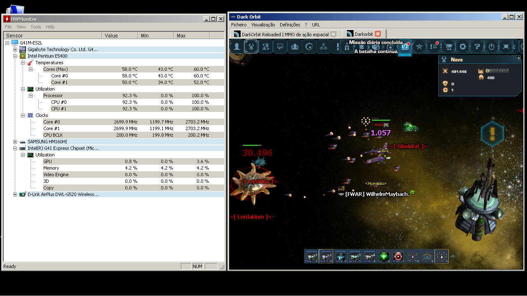This screenshot has width=527, height=296.
Task: Open the HWMonitor Tools menu
Action: (x=36, y=27)
